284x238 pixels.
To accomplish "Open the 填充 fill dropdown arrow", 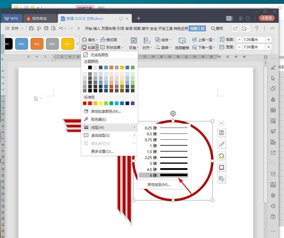I will tap(97, 40).
